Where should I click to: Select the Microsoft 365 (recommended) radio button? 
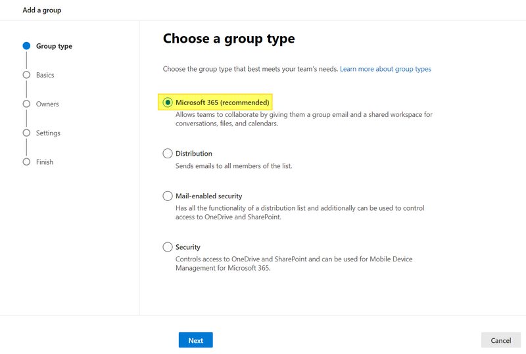click(x=168, y=102)
